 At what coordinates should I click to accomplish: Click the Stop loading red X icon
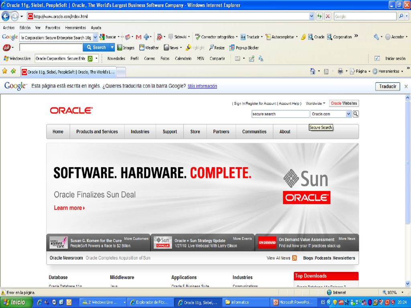click(x=328, y=16)
